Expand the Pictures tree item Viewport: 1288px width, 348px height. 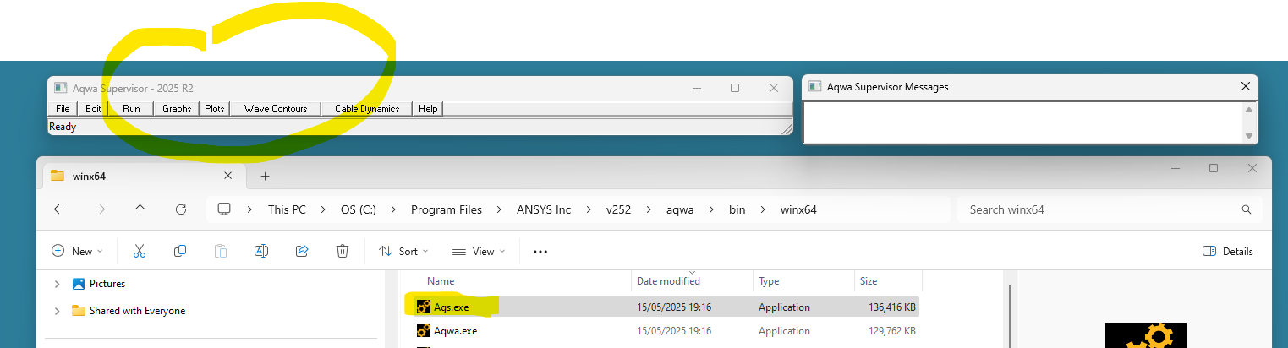57,284
